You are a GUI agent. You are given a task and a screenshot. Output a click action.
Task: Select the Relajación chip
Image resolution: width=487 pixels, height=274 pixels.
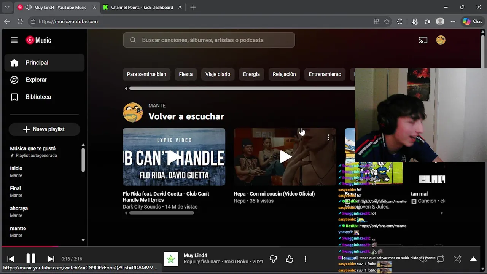284,74
